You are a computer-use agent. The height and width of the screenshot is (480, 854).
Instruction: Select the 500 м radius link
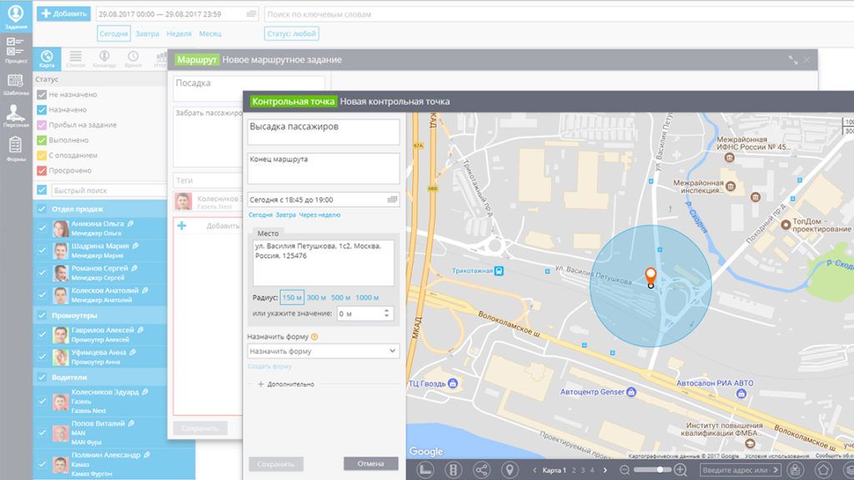(340, 297)
